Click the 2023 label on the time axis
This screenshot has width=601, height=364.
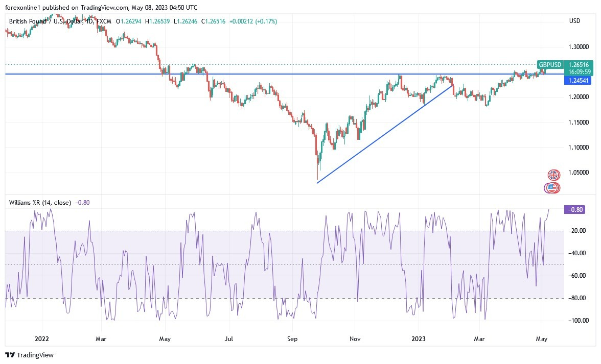point(419,338)
